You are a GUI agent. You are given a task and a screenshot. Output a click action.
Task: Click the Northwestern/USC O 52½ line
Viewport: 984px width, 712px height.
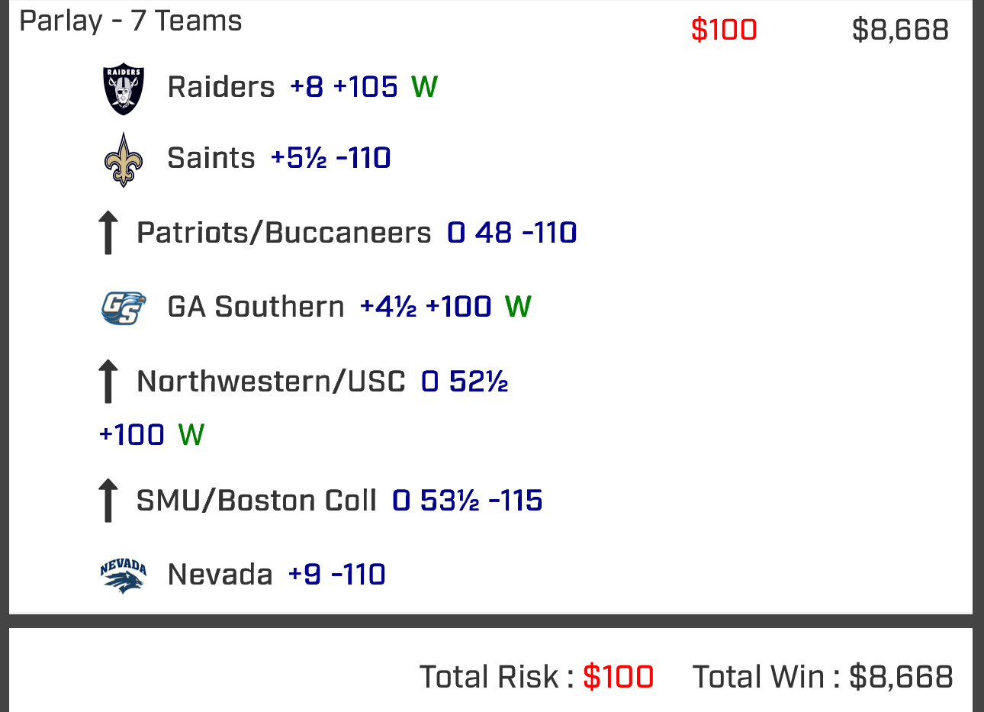(464, 381)
